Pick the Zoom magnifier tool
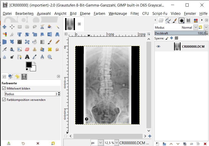The height and width of the screenshot is (146, 209). click(x=50, y=57)
